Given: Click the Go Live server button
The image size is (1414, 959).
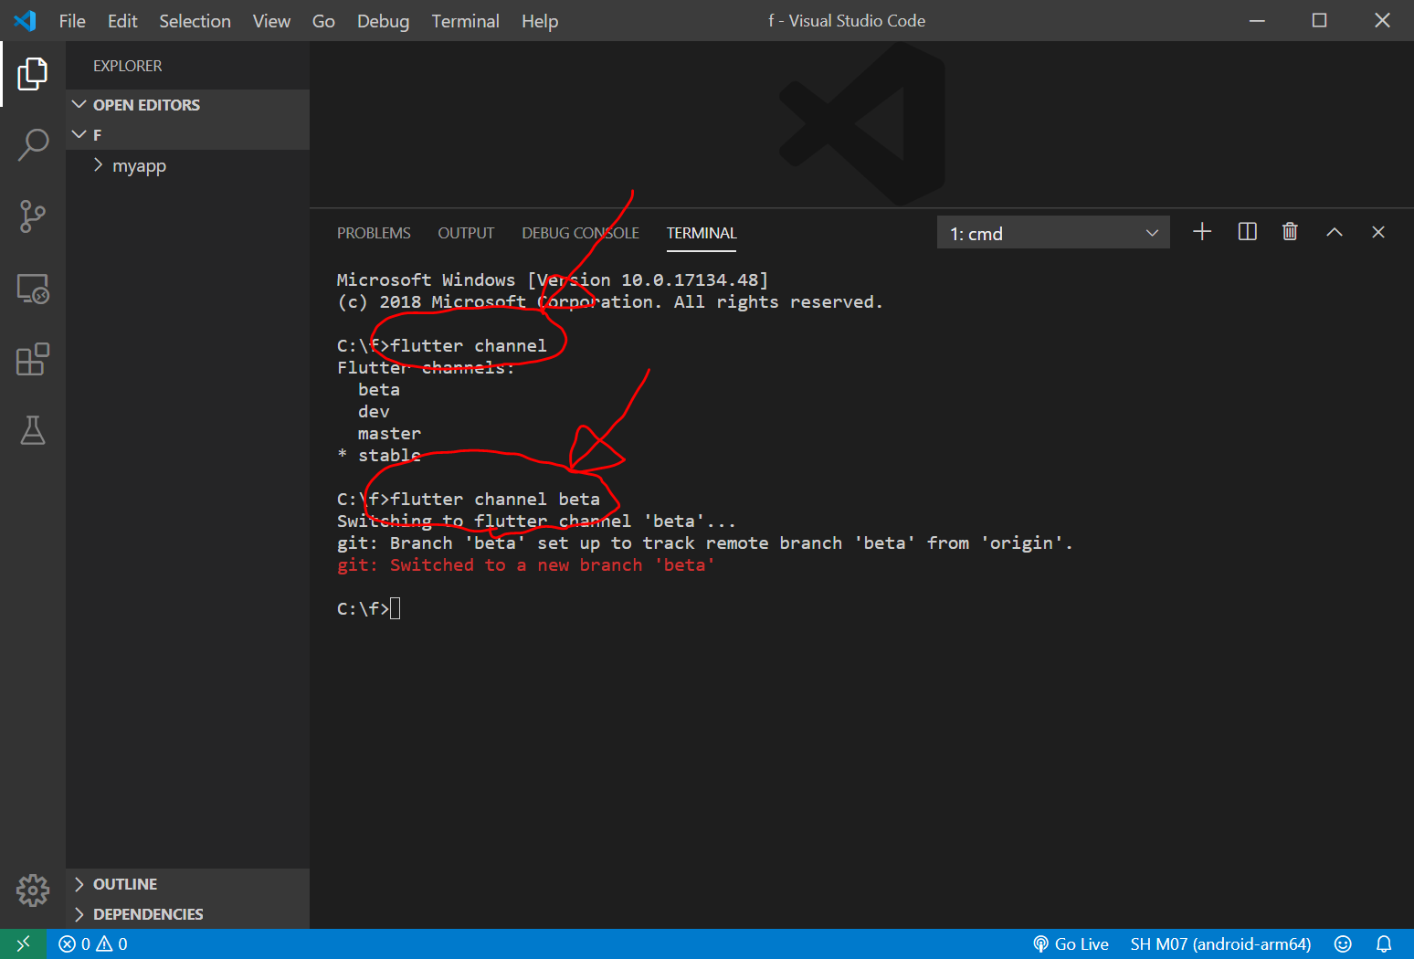Looking at the screenshot, I should (1071, 943).
